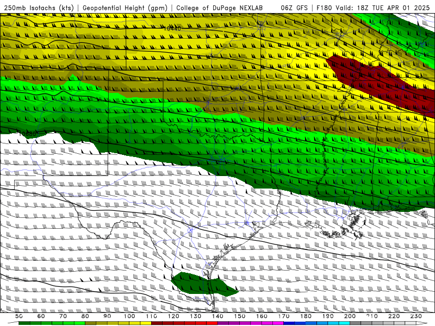Click the 'College of DuPage NEXLAB' label
Viewport: 435px width, 326px height.
220,8
